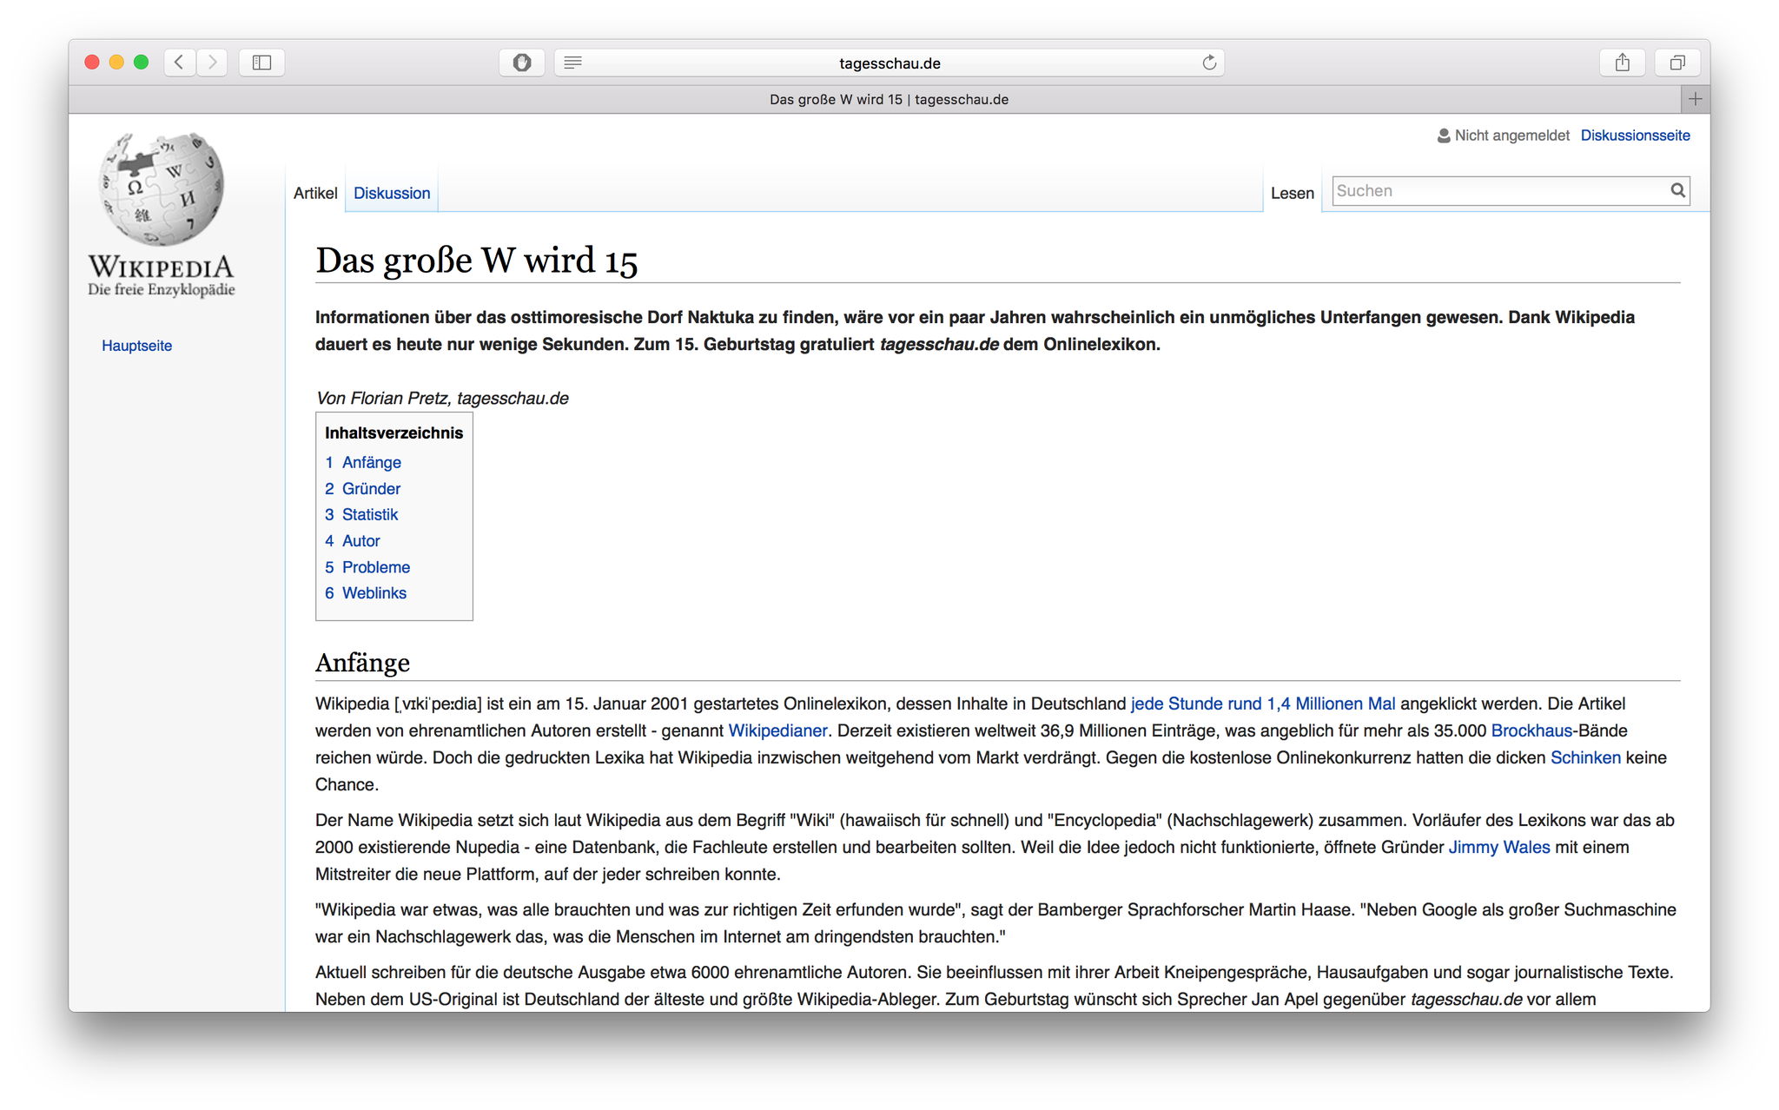Screen dimensions: 1779x1110
Task: Go to Hauptseite in sidebar
Action: 136,346
